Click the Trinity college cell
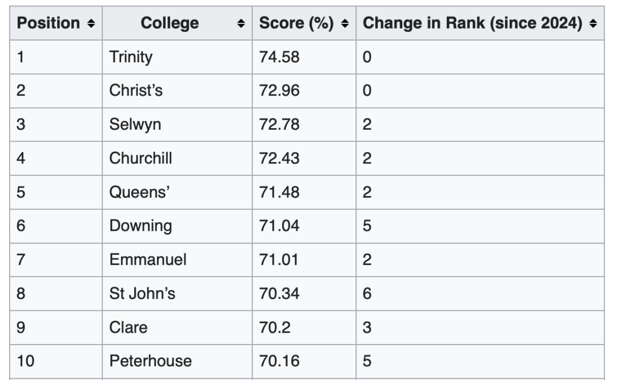This screenshot has height=380, width=617. pos(131,57)
